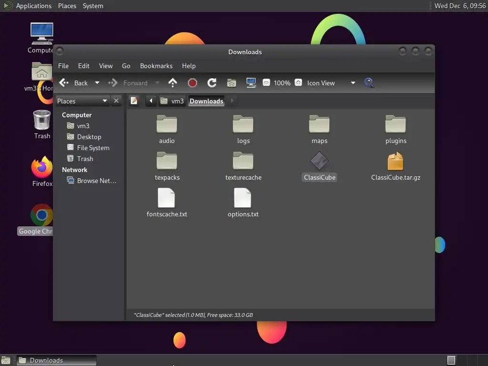Screen dimensions: 488x366
Task: Select the fontscache.txt file icon
Action: (x=166, y=198)
